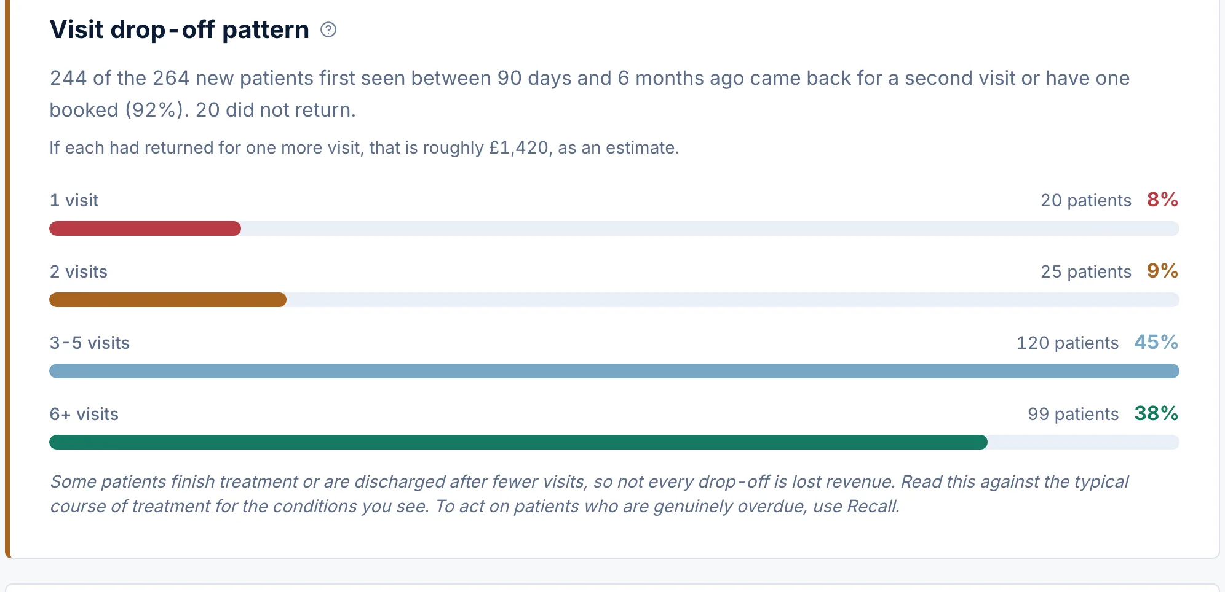Screen dimensions: 1225x592
Task: Select the green 6+ visits bar
Action: click(518, 442)
